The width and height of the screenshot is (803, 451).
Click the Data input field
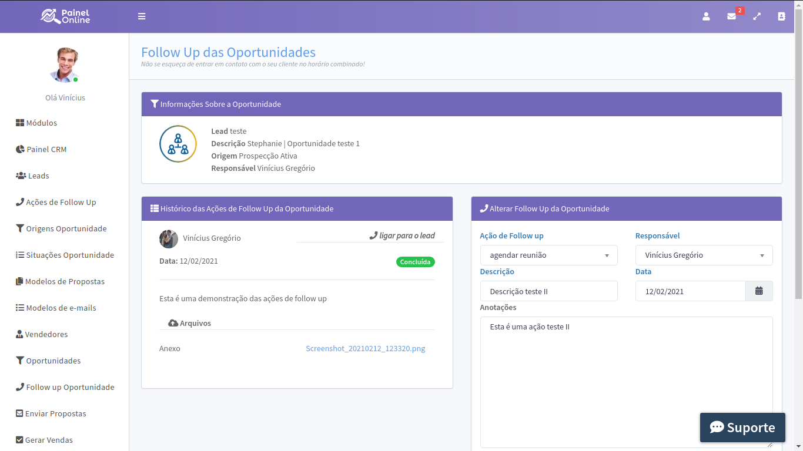click(691, 291)
